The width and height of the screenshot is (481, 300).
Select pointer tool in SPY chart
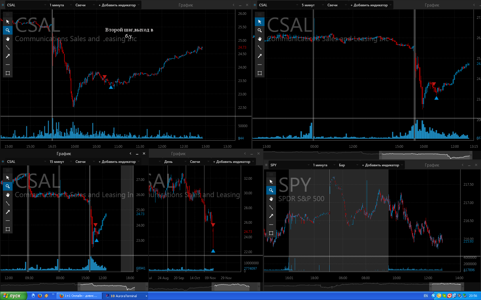tap(271, 182)
